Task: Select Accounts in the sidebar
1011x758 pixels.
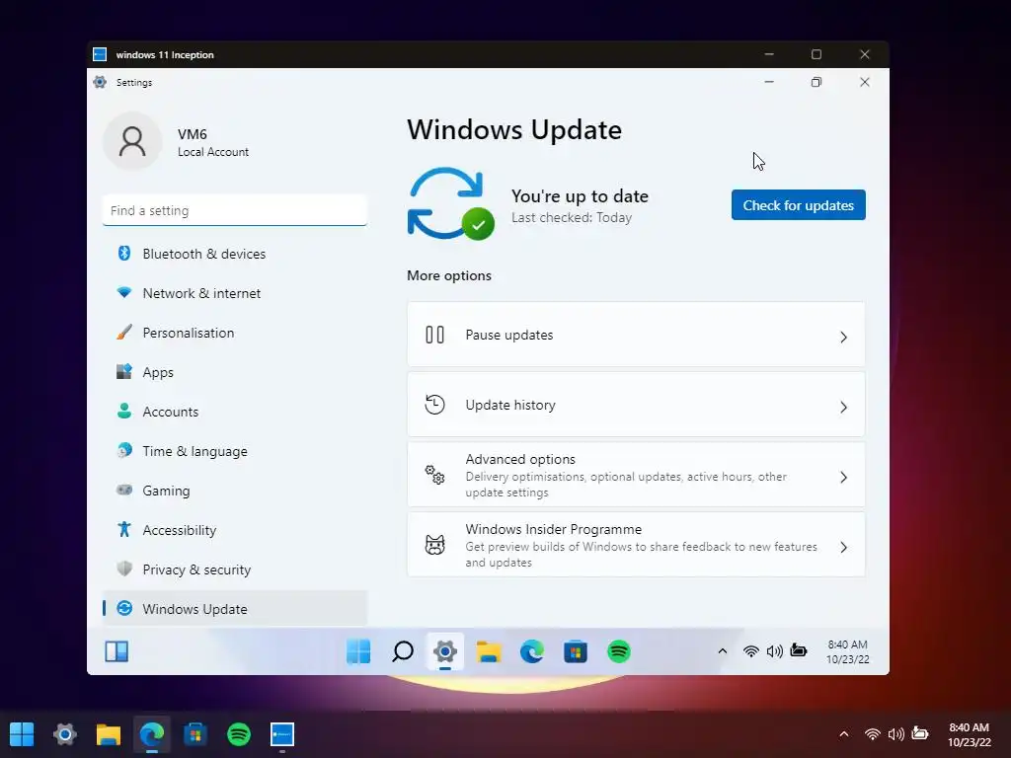Action: 235,412
